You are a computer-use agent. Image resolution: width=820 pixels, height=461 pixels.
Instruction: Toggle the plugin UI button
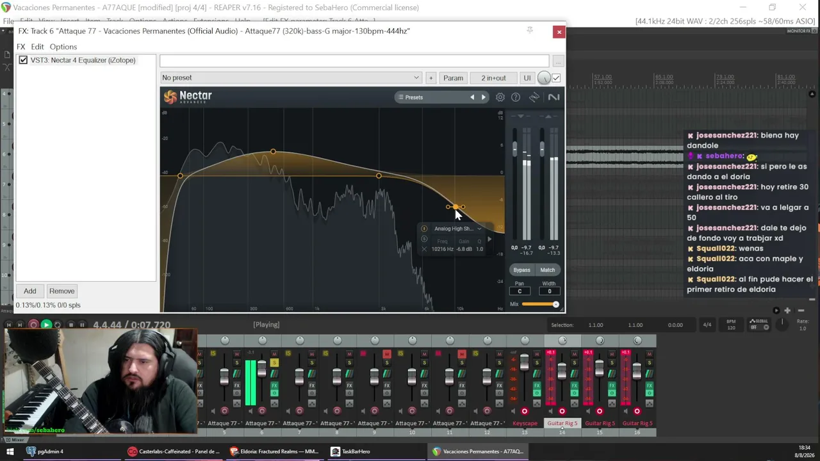(x=527, y=78)
